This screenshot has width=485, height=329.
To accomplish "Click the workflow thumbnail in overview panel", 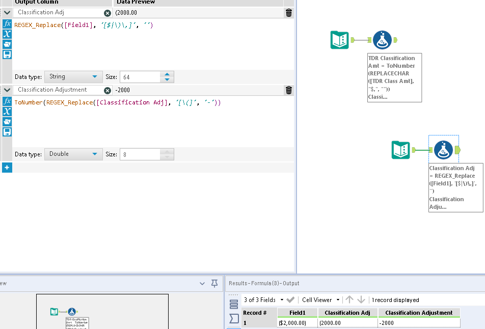I will (x=102, y=311).
